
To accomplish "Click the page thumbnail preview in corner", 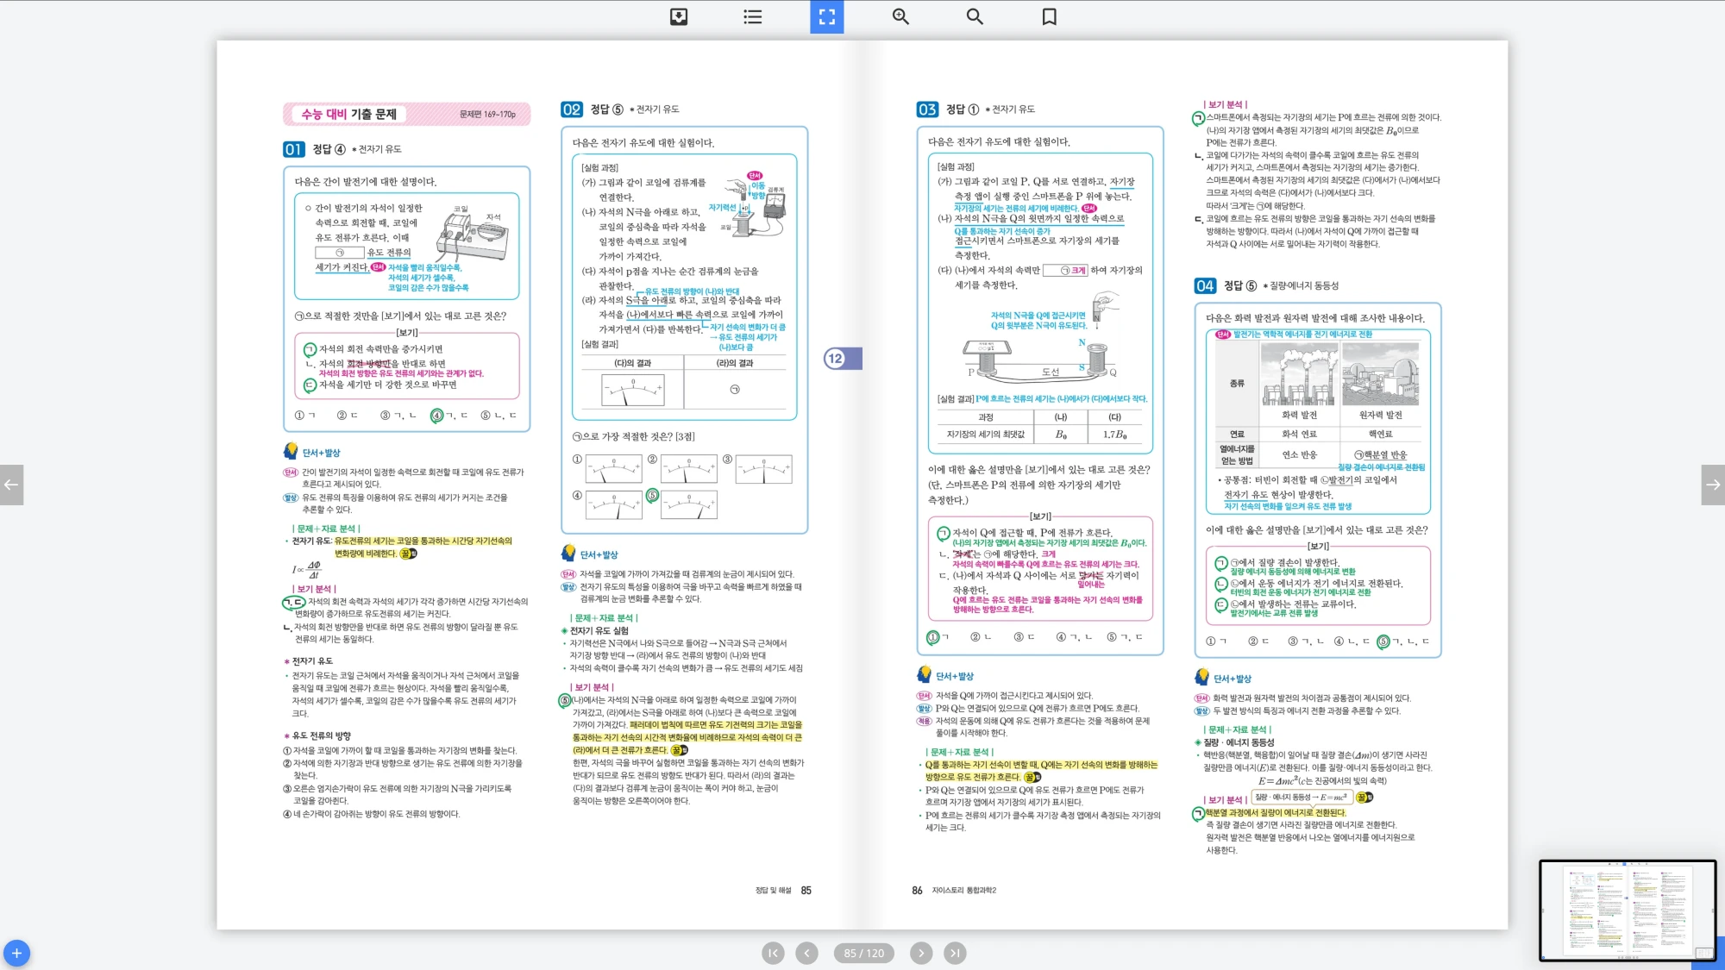I will tap(1627, 910).
